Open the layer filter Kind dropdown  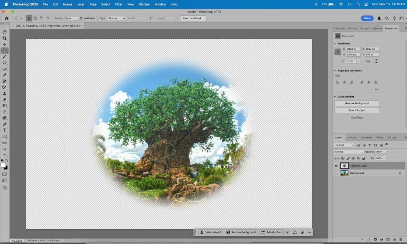click(344, 145)
